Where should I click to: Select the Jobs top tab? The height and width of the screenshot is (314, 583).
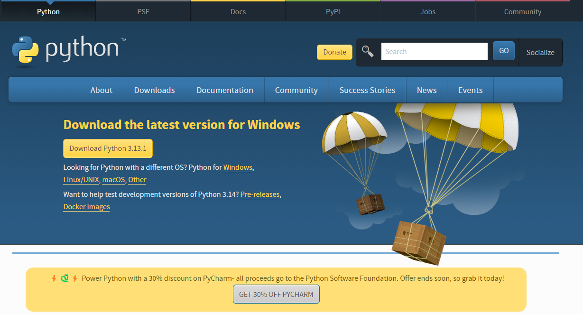(x=428, y=11)
